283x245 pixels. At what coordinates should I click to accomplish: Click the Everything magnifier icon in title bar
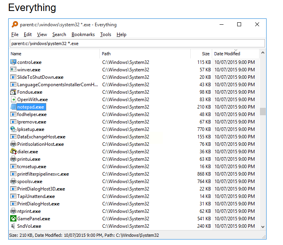15,24
